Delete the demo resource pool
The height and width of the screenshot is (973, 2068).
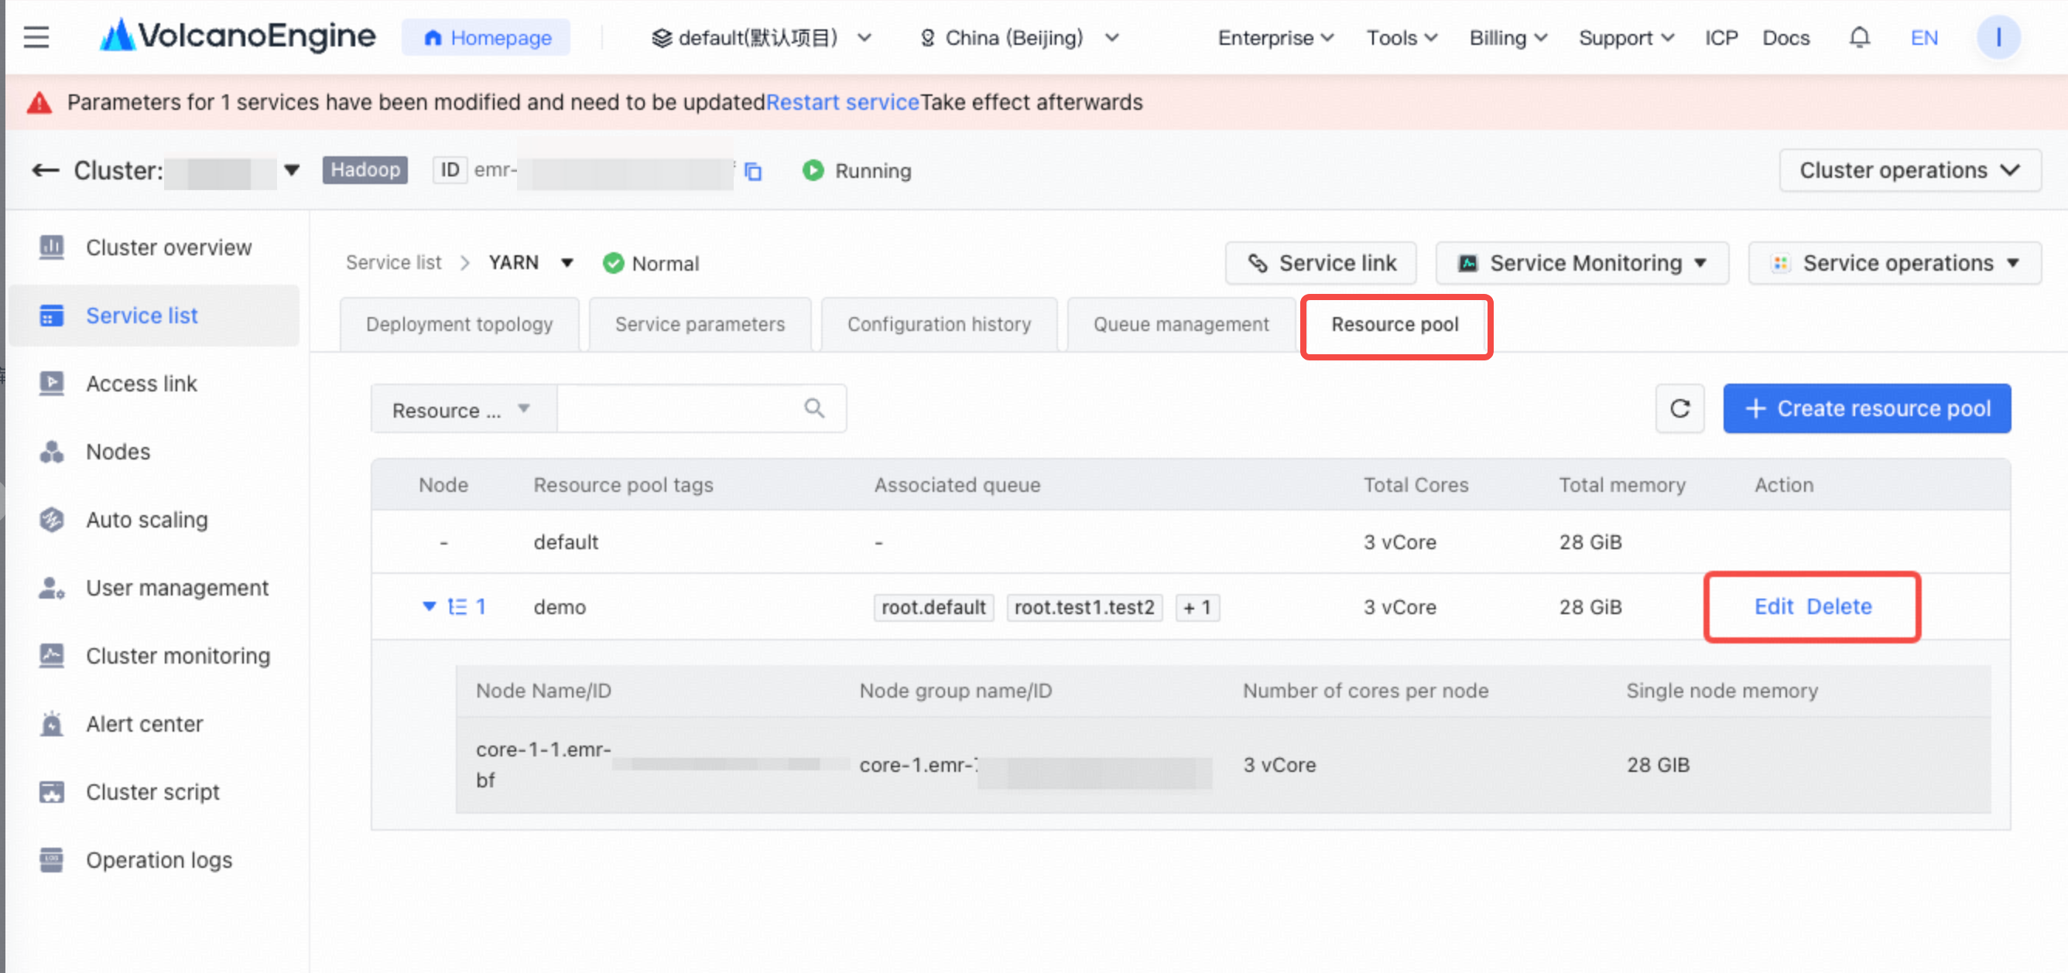coord(1838,606)
